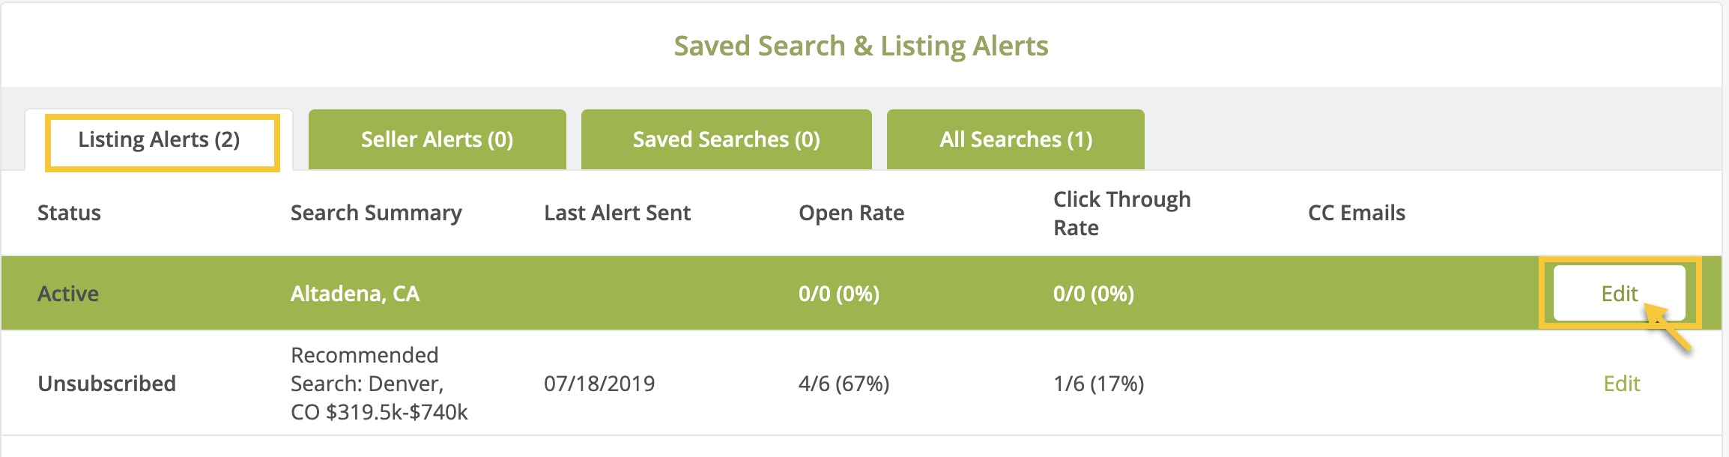Click Edit button for Altadena, CA alert
This screenshot has width=1729, height=457.
pos(1619,294)
